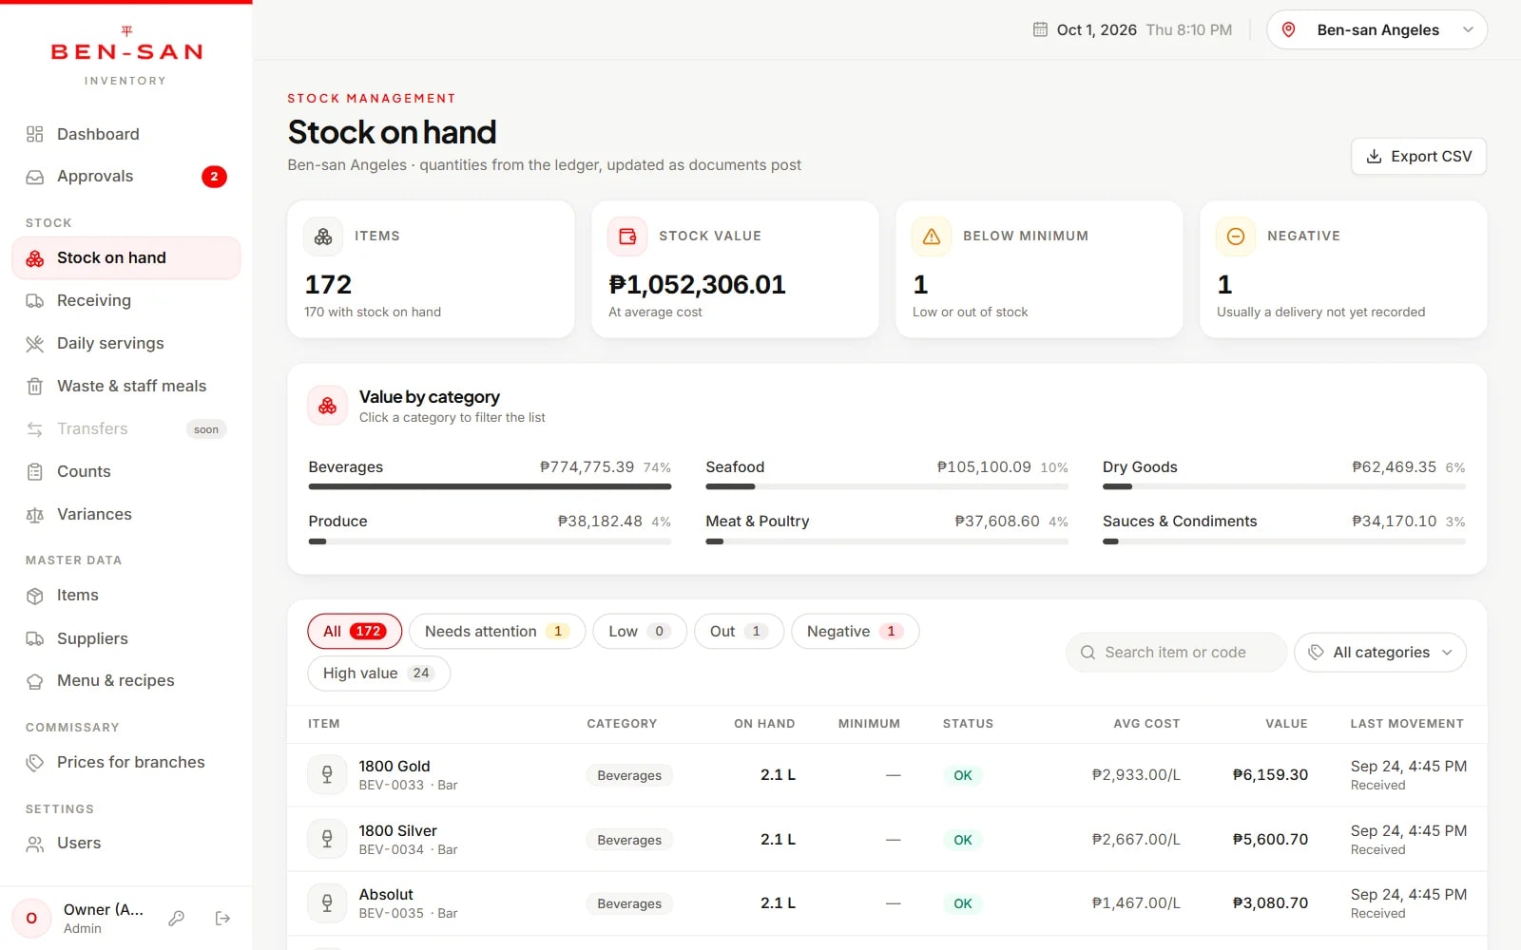Screen dimensions: 1521x950
Task: Expand the All categories dropdown
Action: tap(1380, 653)
